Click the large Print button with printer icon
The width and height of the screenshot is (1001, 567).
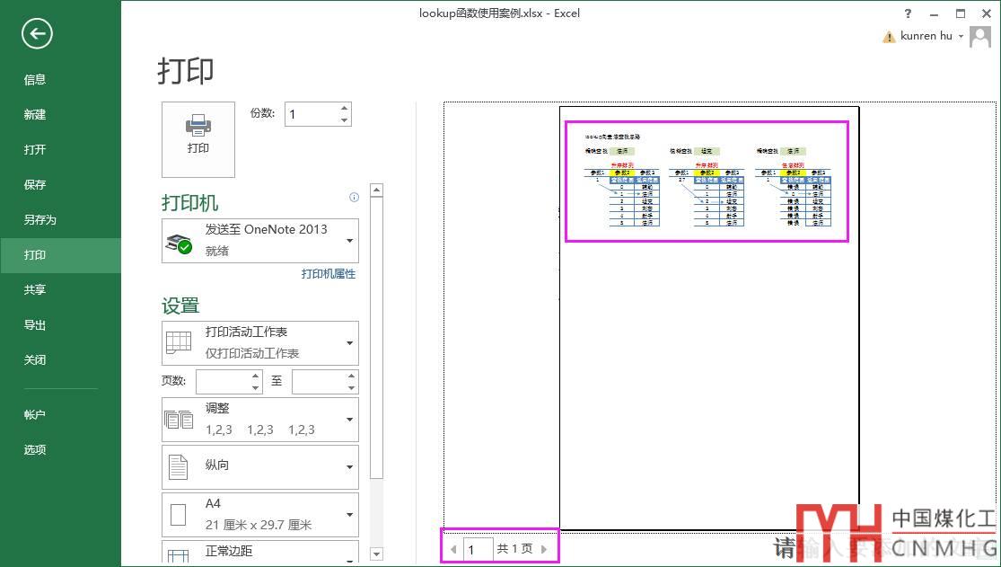pos(198,139)
